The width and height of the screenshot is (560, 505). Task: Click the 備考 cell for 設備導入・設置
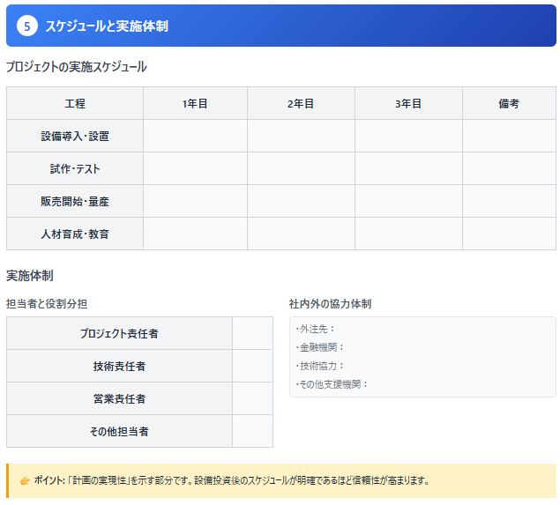[x=509, y=137]
